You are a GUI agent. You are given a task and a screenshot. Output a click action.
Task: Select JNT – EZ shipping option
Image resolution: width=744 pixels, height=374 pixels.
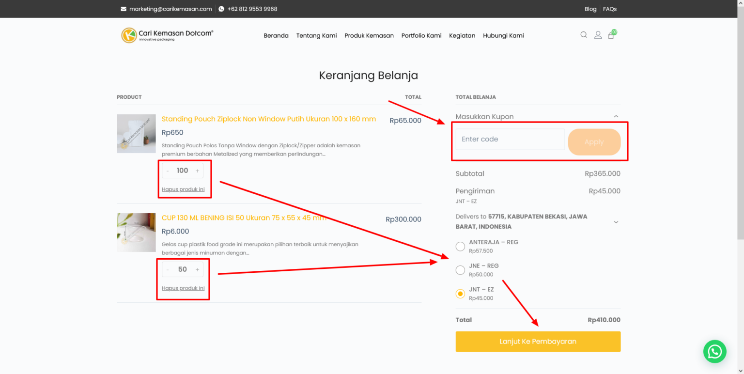[x=460, y=294]
